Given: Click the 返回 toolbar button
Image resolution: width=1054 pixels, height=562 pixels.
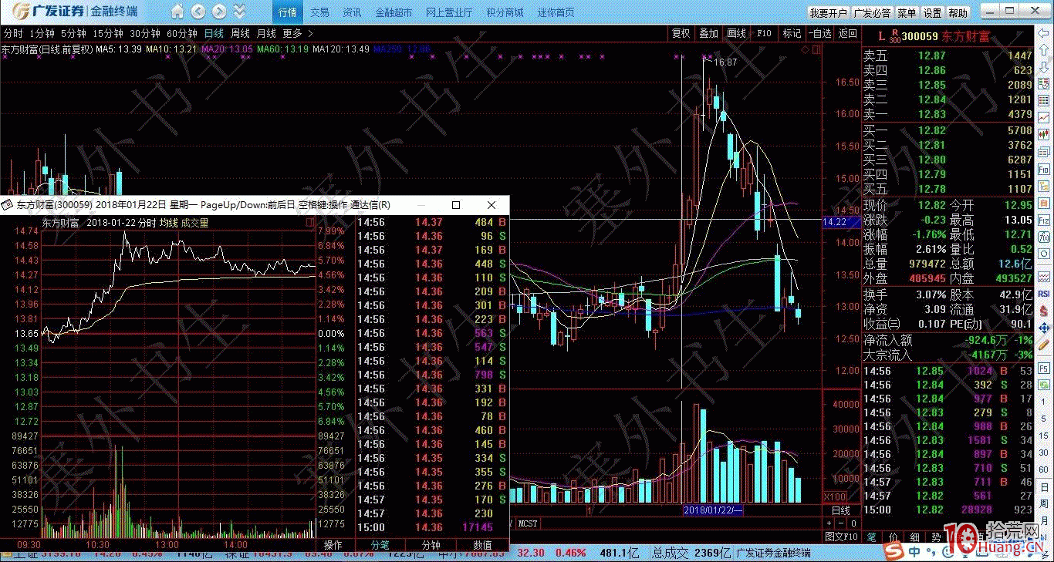Looking at the screenshot, I should click(848, 33).
